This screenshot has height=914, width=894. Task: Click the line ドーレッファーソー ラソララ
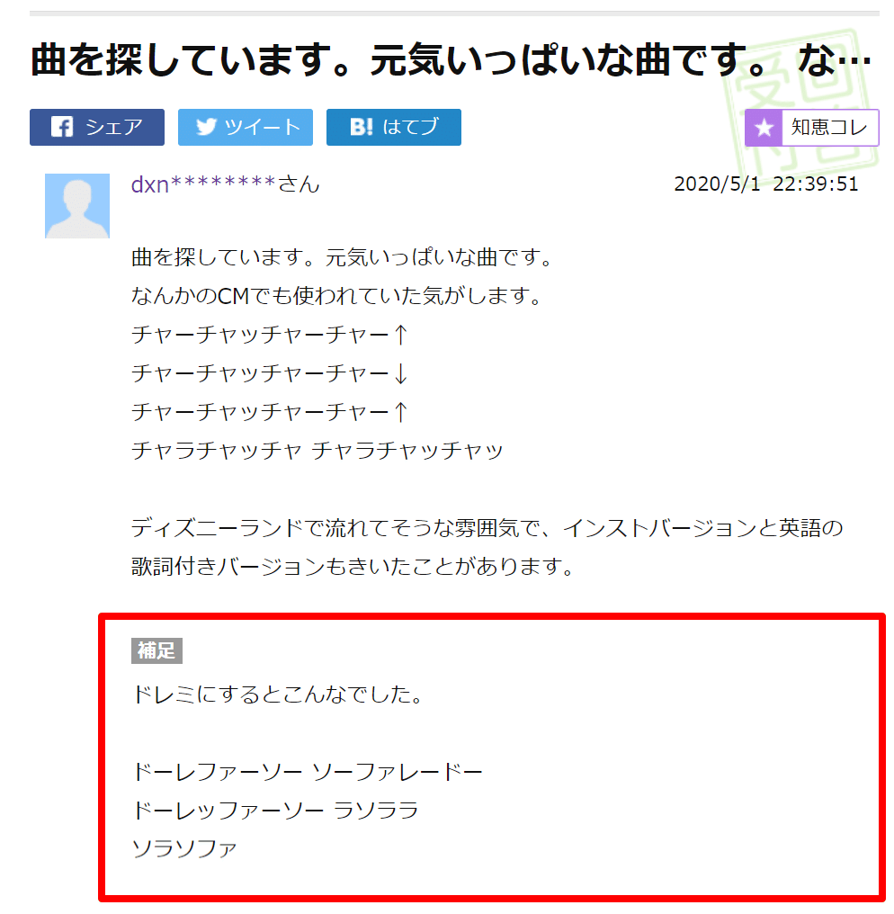pos(275,811)
